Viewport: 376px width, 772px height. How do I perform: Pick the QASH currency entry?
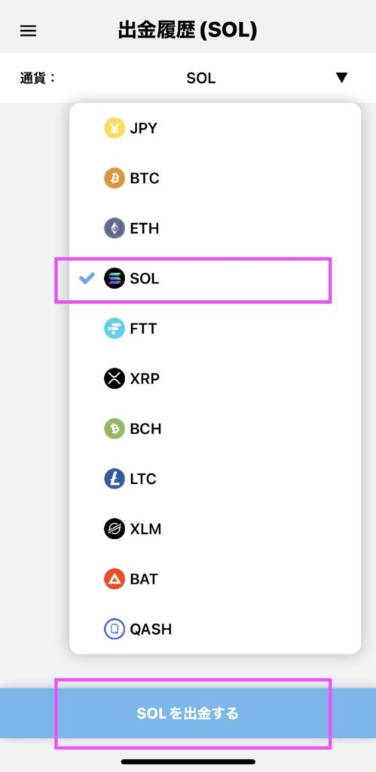click(x=215, y=629)
